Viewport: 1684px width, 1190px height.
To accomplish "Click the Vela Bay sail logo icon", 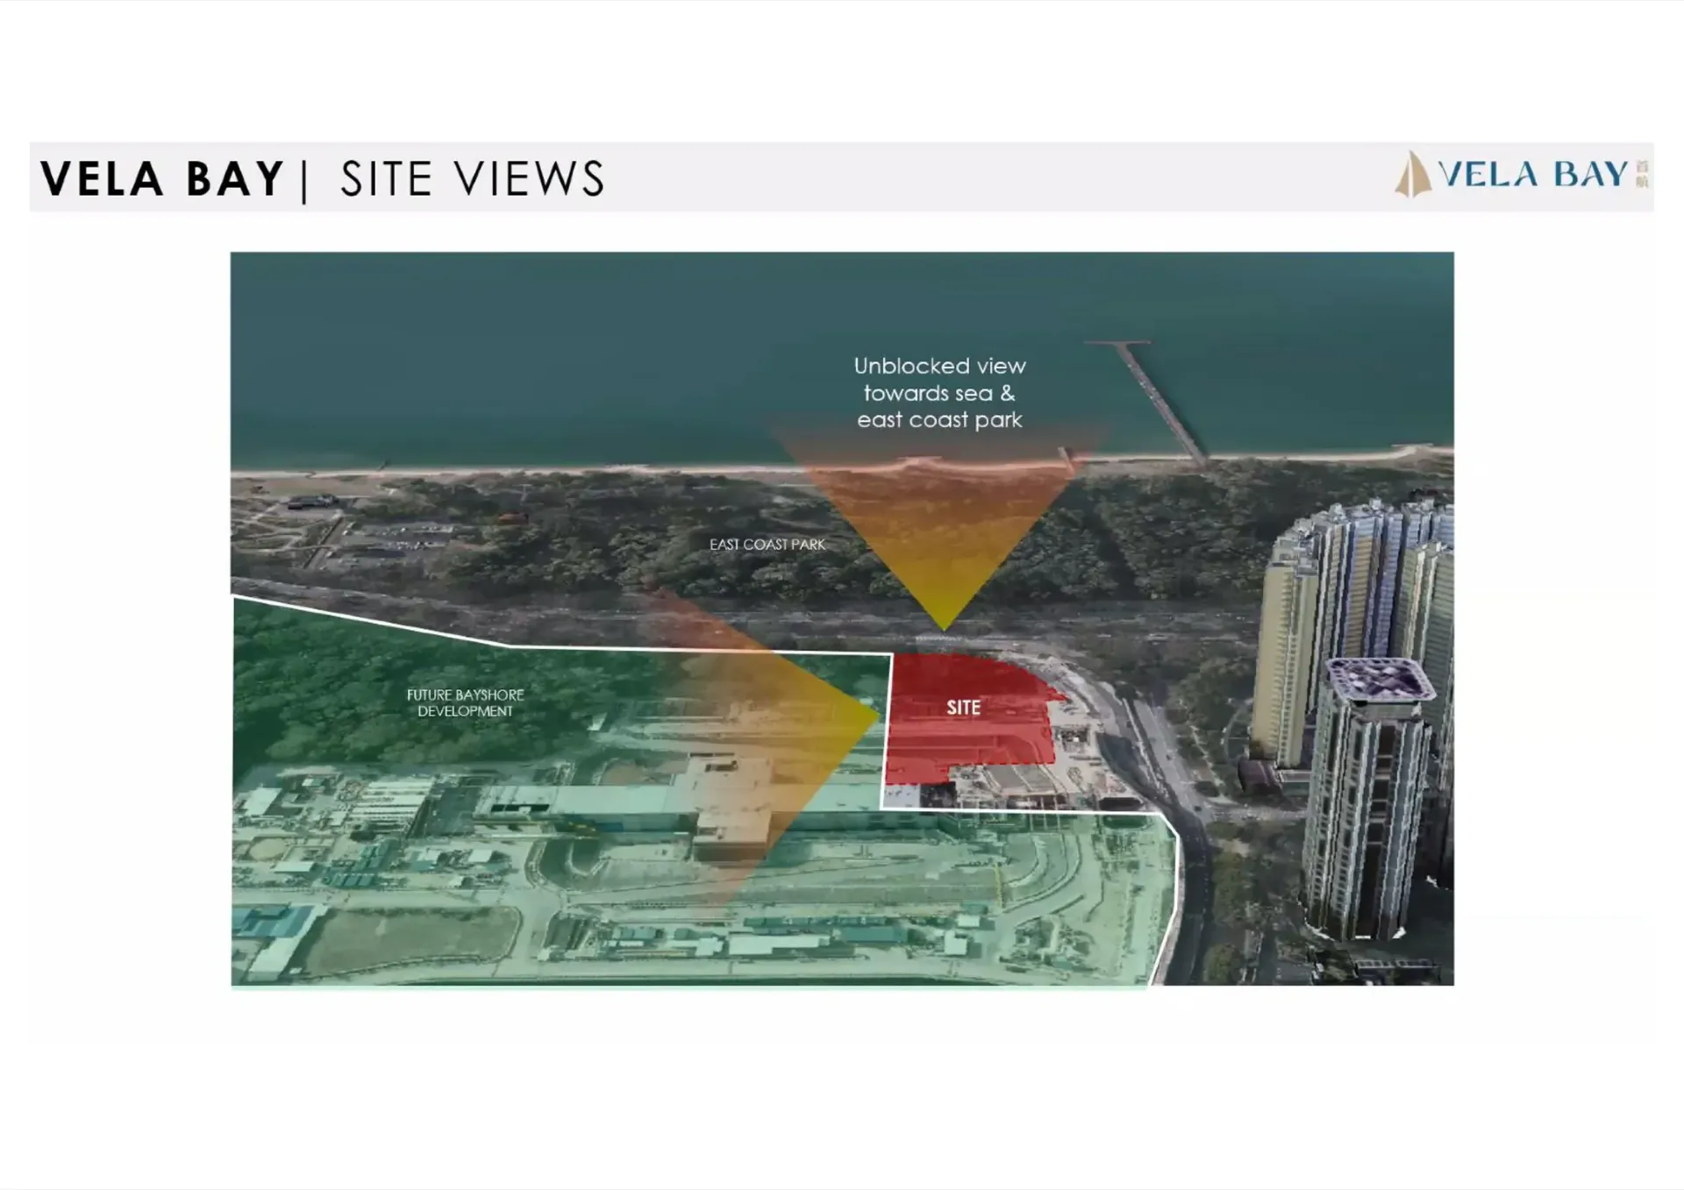I will (1412, 174).
